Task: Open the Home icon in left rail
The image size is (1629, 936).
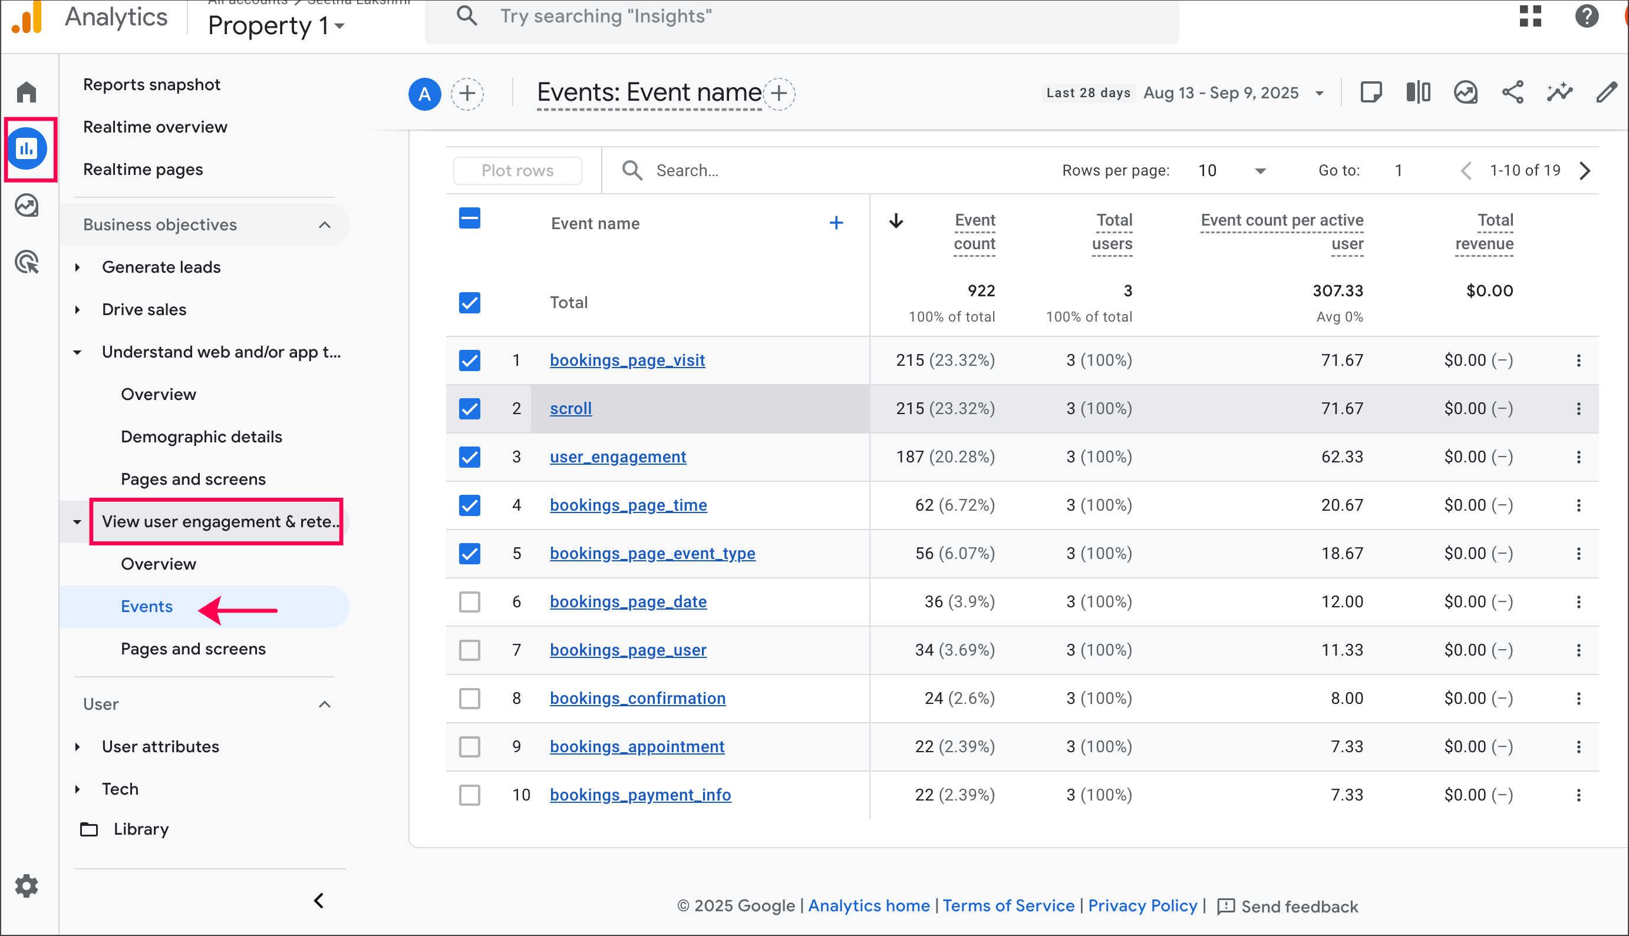Action: click(x=27, y=92)
